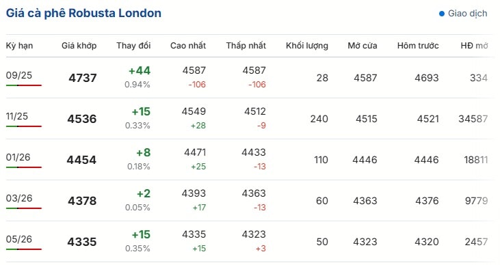Select the 03/26 contract term

point(19,198)
